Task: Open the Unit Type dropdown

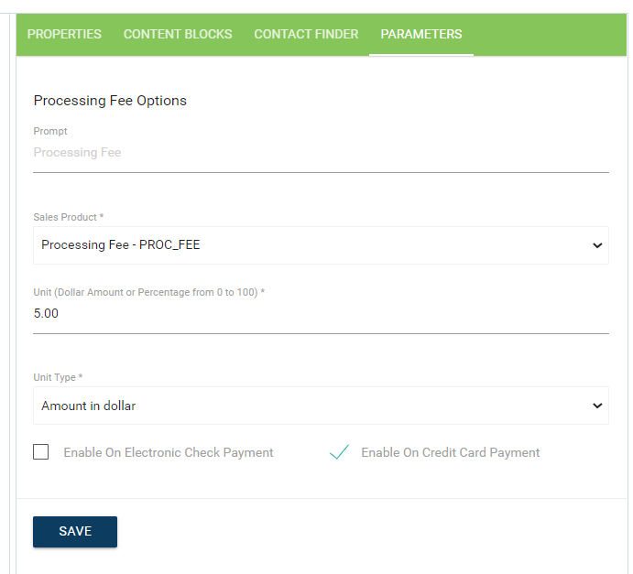Action: [311, 406]
